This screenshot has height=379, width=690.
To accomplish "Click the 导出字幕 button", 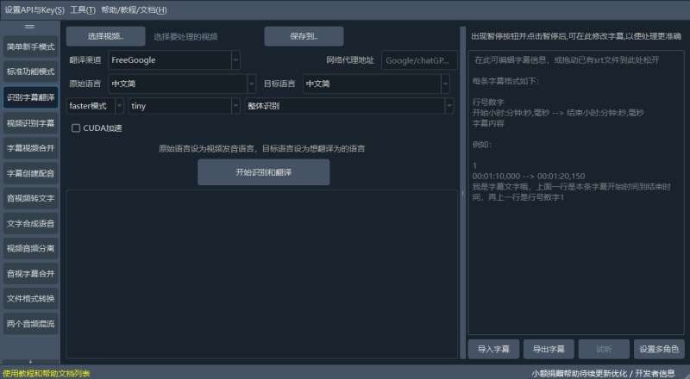I will tap(549, 349).
